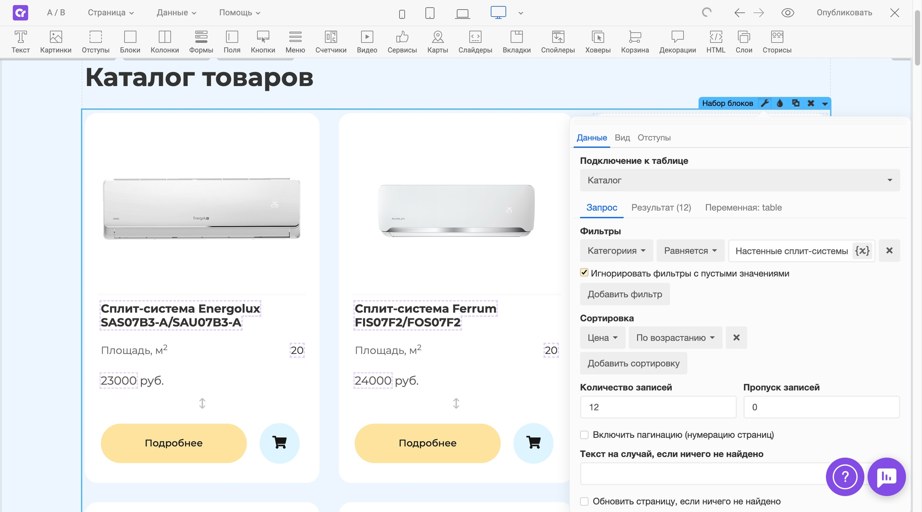
Task: Add a Видео element
Action: tap(367, 42)
